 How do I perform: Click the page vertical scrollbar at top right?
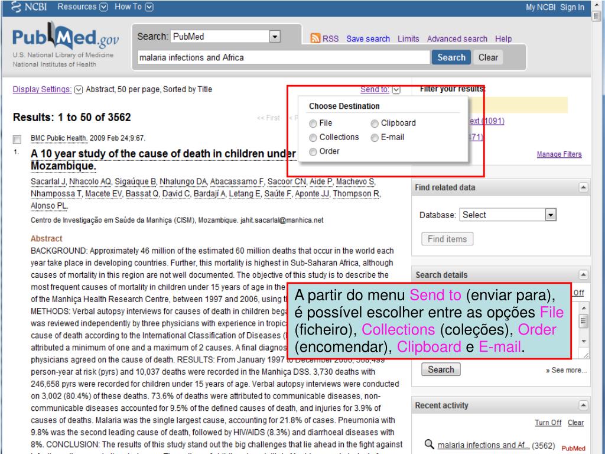(597, 16)
